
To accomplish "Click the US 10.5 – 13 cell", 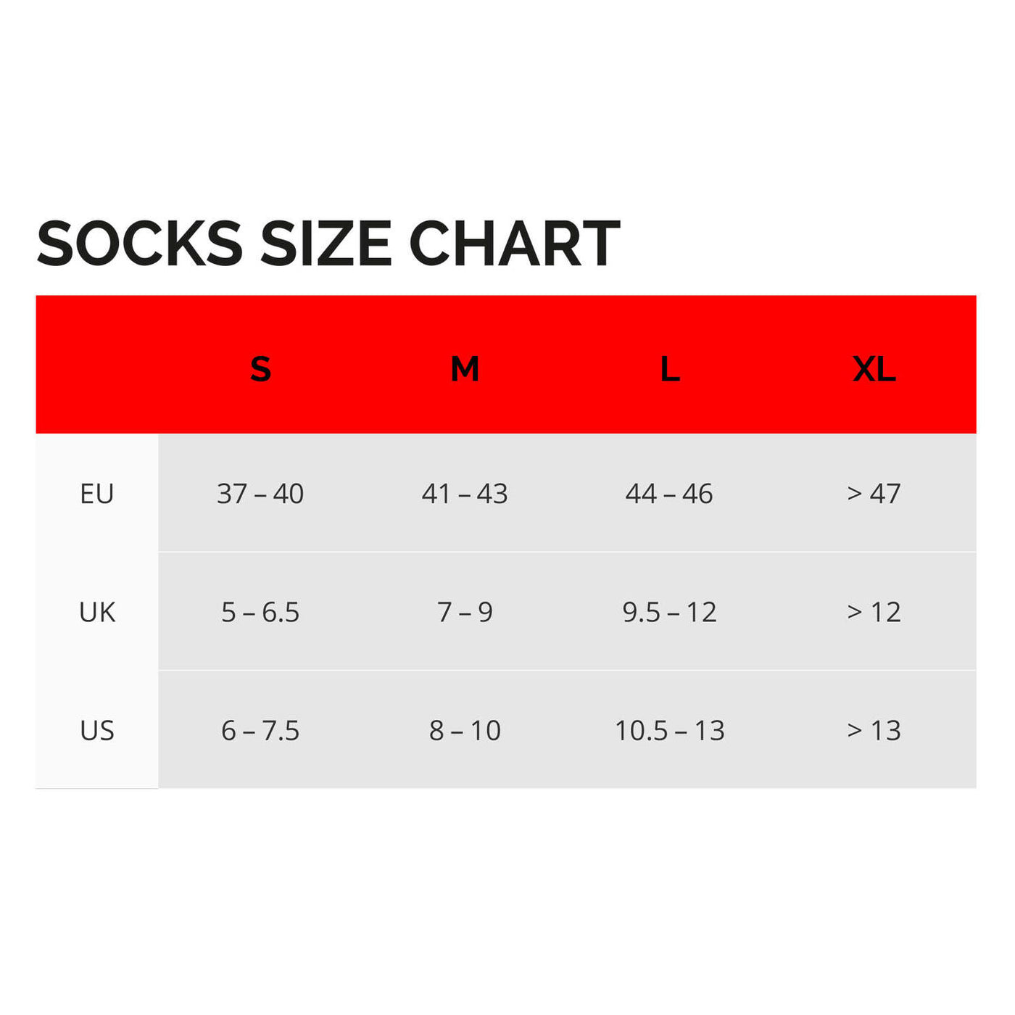I will coord(669,730).
